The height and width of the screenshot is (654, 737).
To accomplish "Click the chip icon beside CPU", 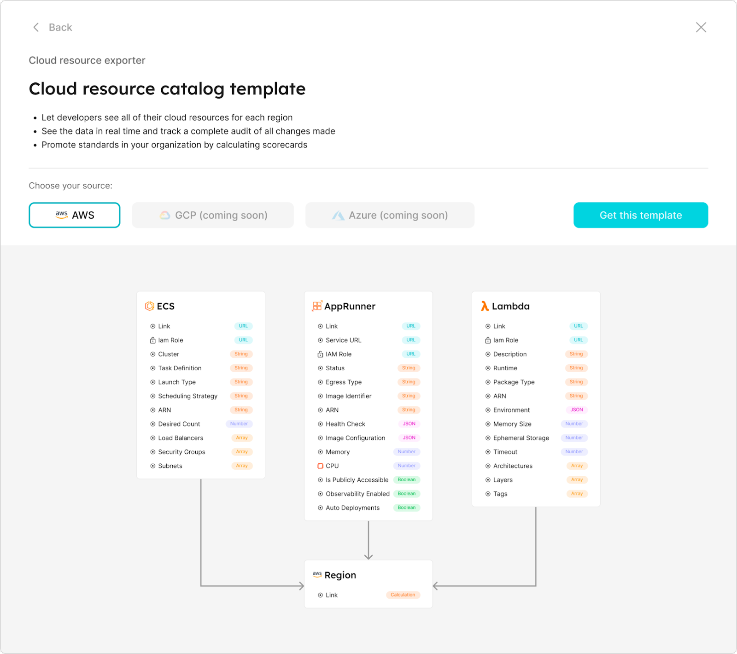I will point(320,466).
